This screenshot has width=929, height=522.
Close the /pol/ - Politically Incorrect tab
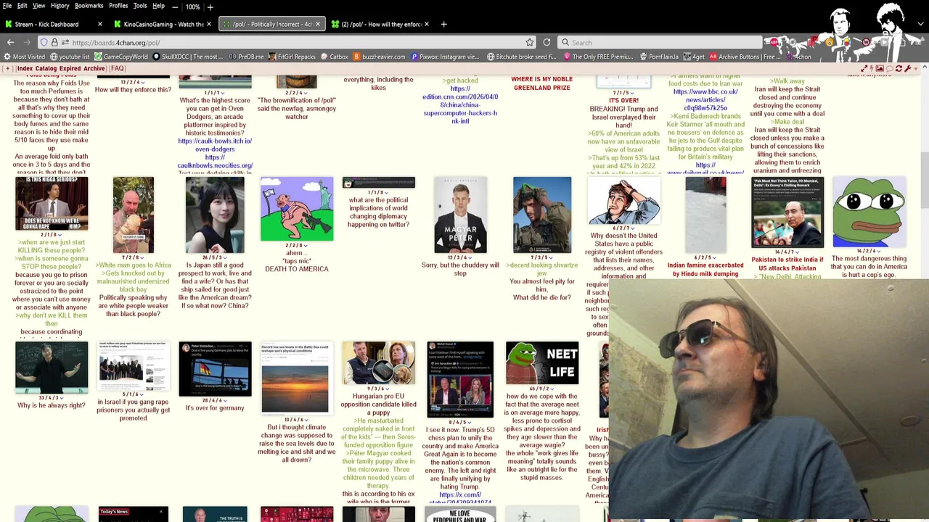pyautogui.click(x=318, y=24)
